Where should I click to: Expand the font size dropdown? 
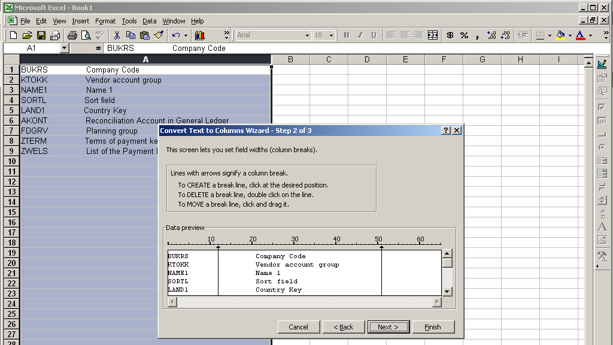click(332, 35)
